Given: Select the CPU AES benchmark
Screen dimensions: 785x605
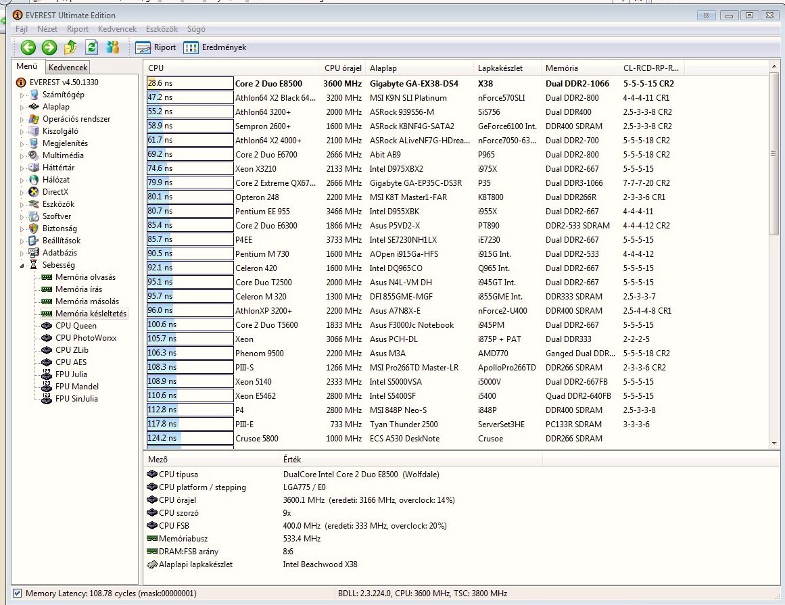Looking at the screenshot, I should [70, 362].
